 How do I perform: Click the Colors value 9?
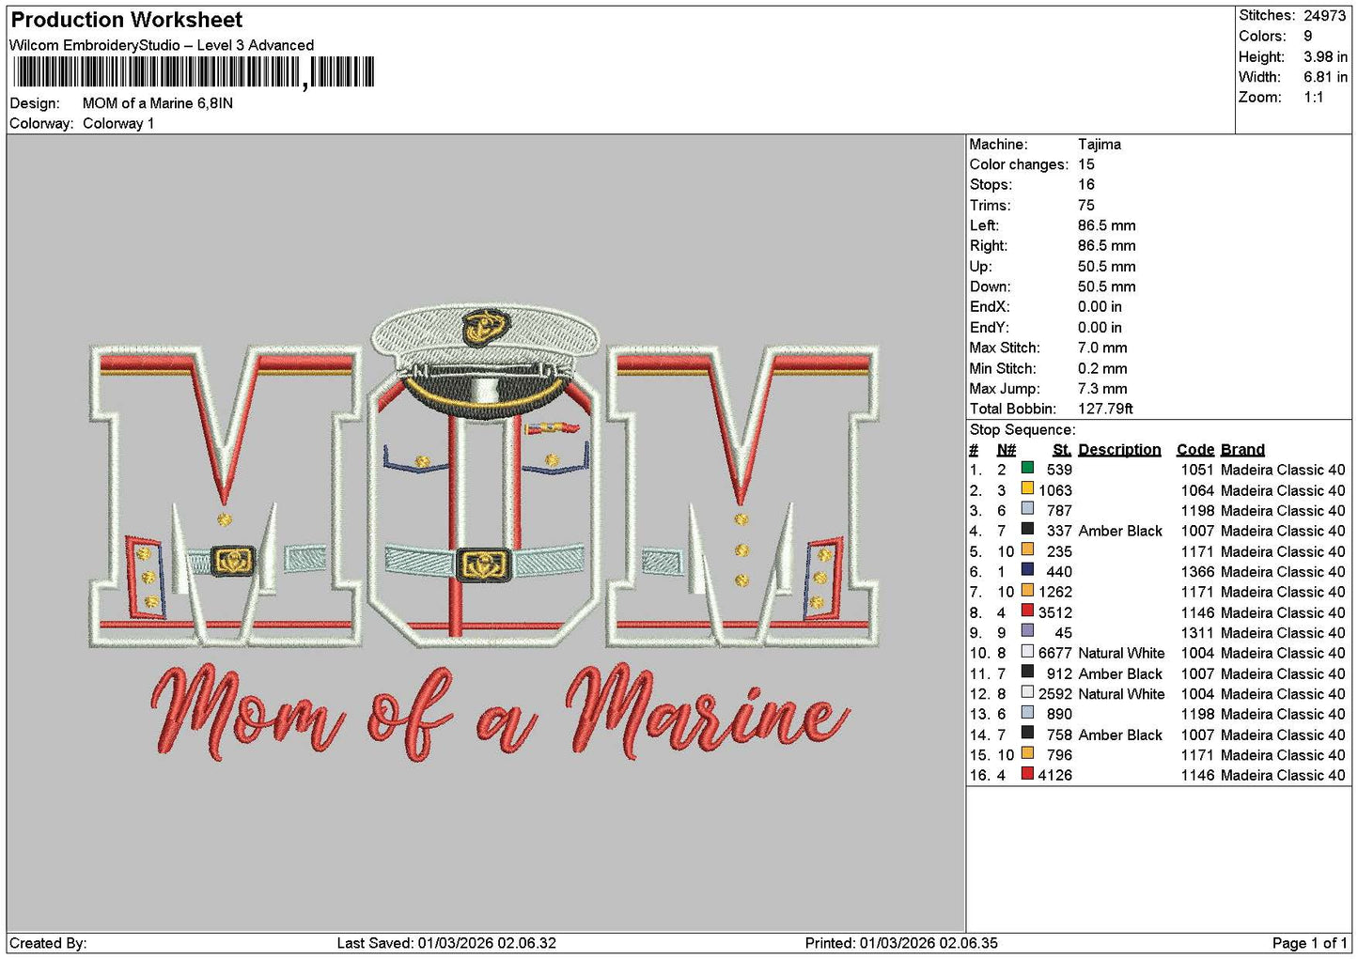[1308, 36]
